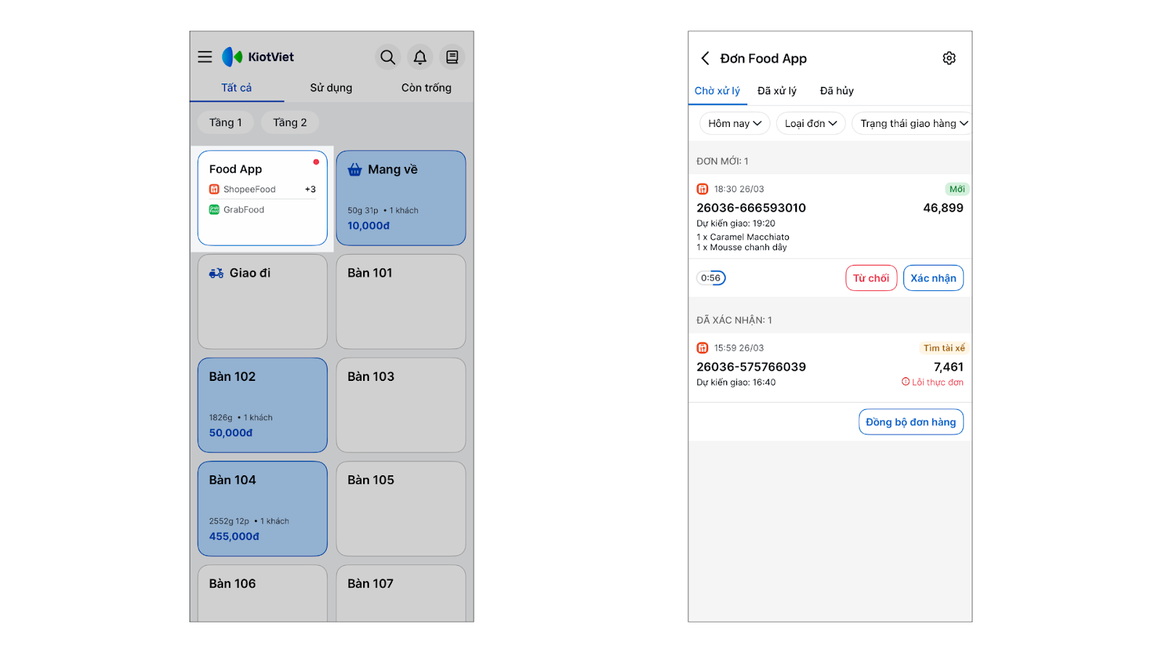This screenshot has height=653, width=1162.
Task: Select table Bàn 104
Action: pos(262,509)
